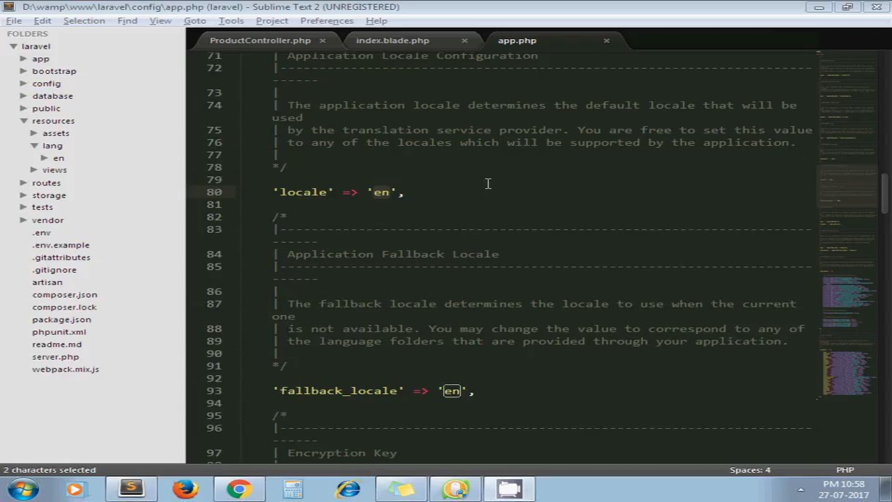Close the index.blade.php tab

464,40
